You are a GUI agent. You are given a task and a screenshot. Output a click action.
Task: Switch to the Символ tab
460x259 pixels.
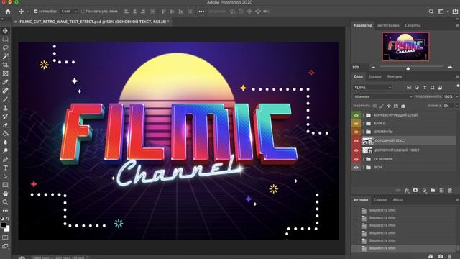(380, 200)
